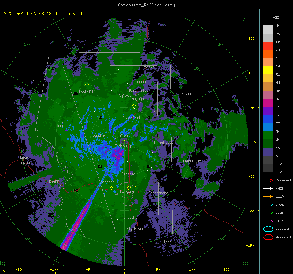Click the Sylvan label on map
The image size is (293, 274).
click(x=125, y=96)
